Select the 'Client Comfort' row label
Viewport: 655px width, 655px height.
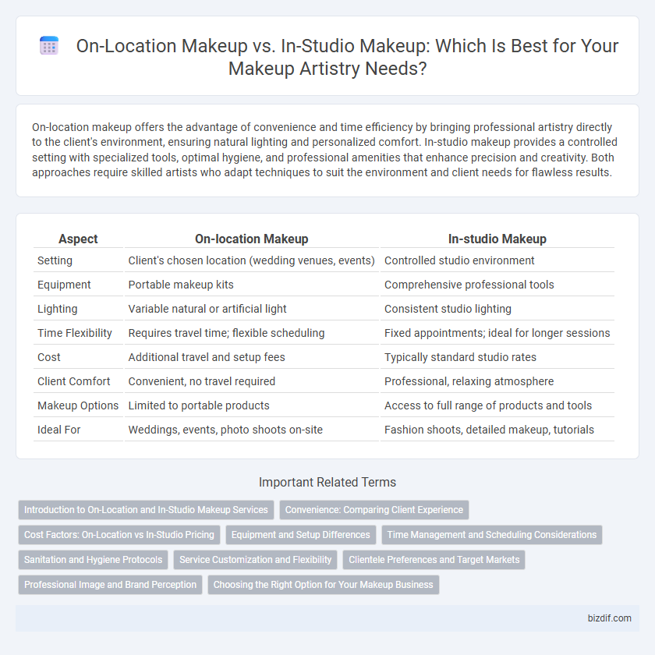pyautogui.click(x=74, y=381)
